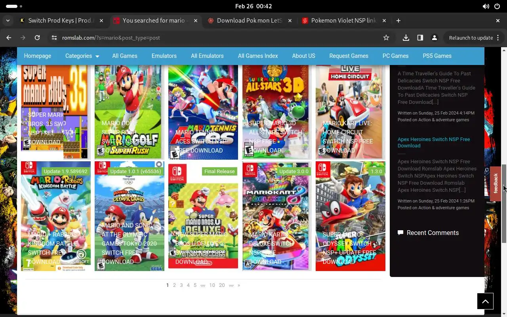Click the page vertical scrollbar thumb
The image size is (507, 317).
click(x=504, y=203)
